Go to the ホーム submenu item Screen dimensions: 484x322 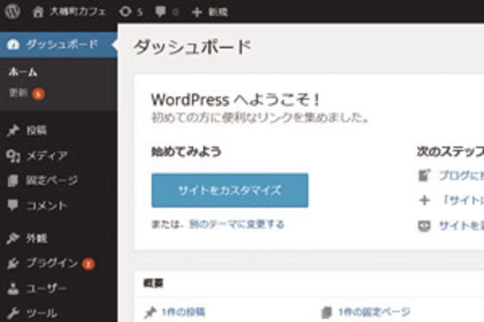[x=23, y=72]
